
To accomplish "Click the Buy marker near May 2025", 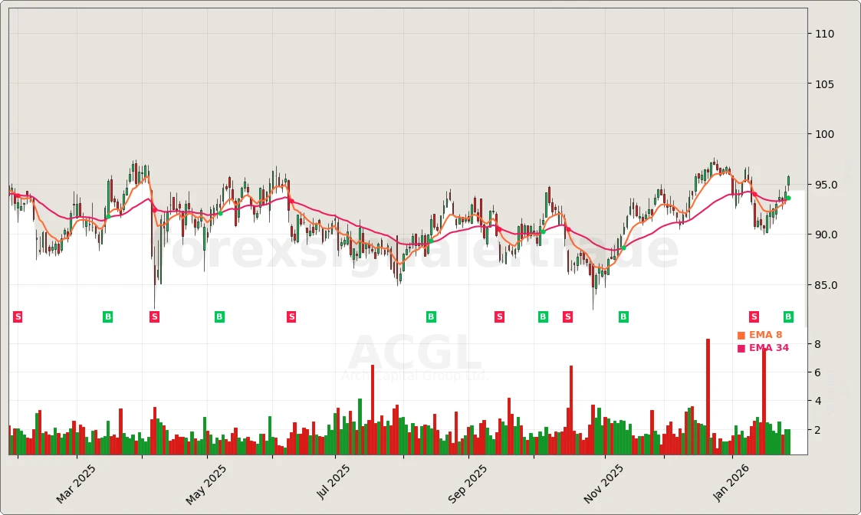I will (219, 316).
